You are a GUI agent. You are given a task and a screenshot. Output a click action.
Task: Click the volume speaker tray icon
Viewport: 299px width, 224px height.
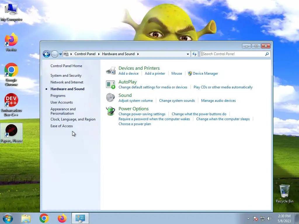pyautogui.click(x=269, y=218)
